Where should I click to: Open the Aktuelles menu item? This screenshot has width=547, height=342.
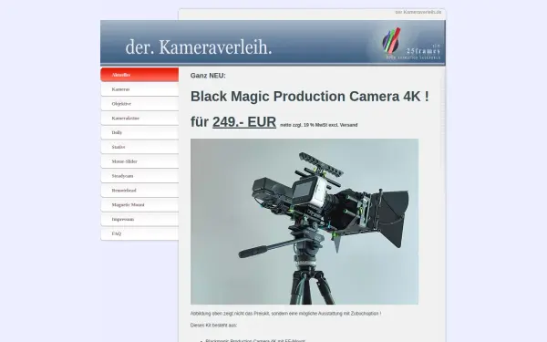pyautogui.click(x=139, y=75)
